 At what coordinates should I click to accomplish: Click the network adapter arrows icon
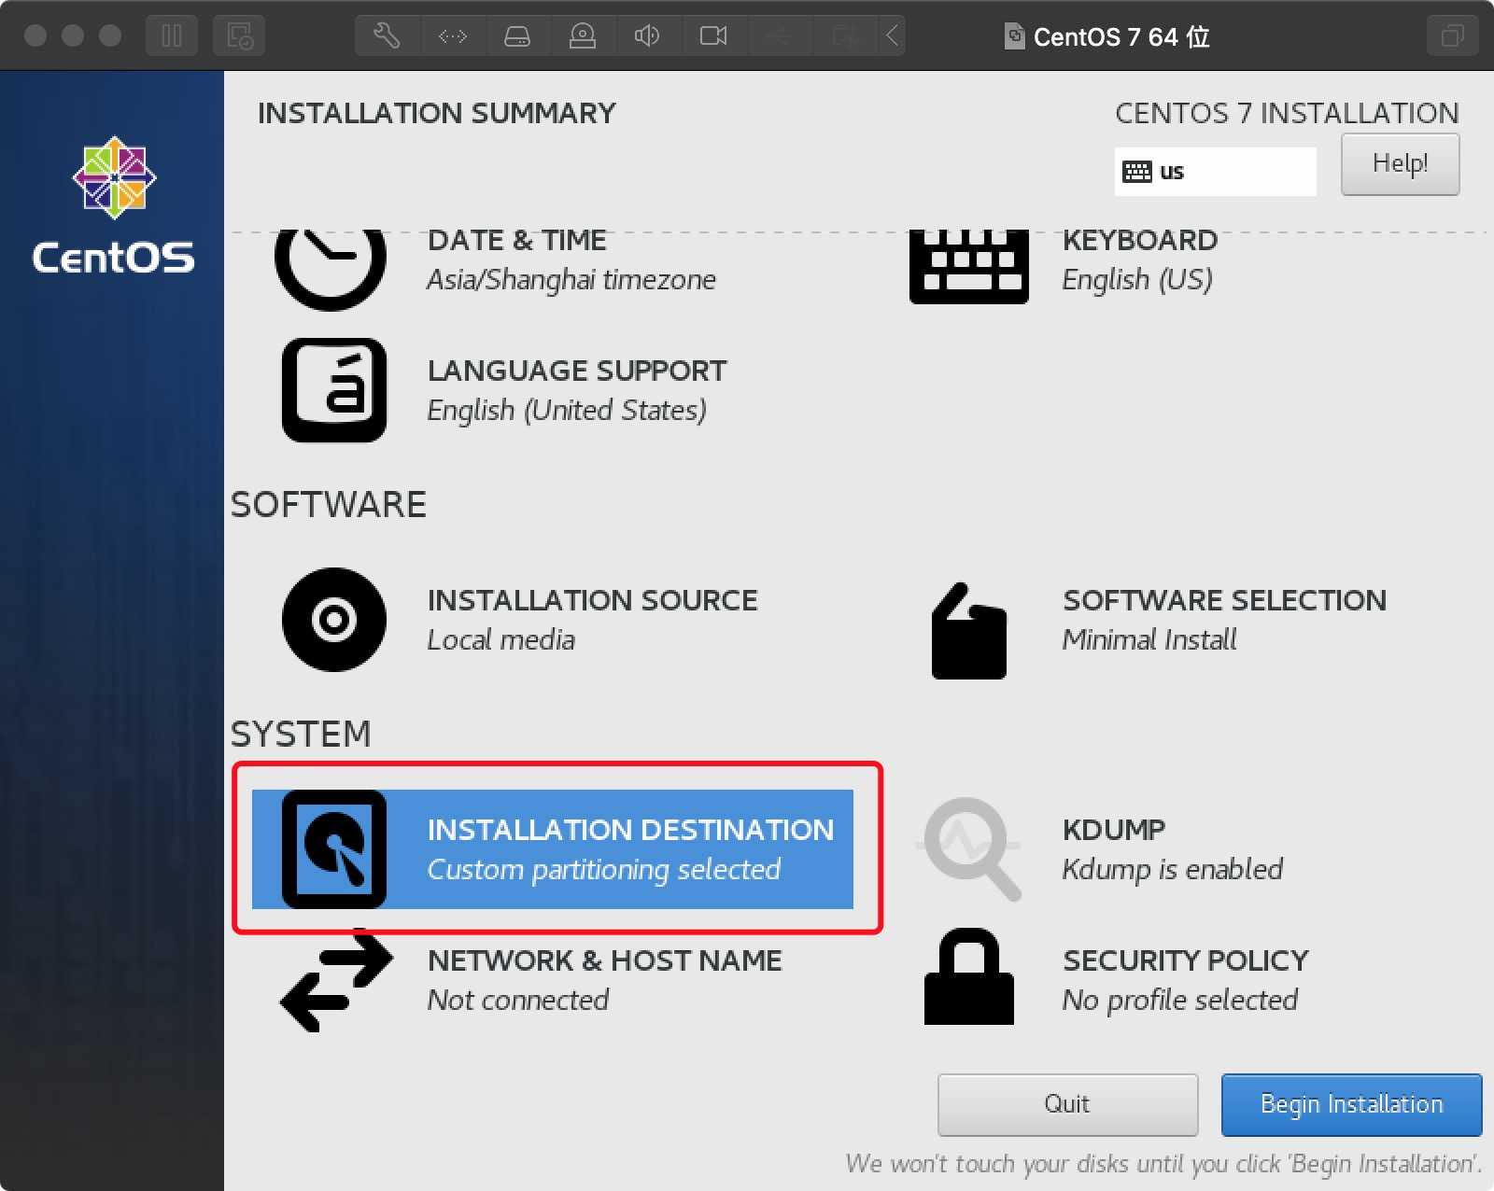(452, 36)
